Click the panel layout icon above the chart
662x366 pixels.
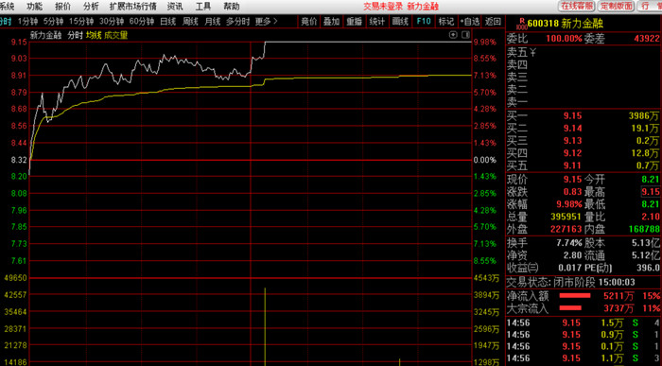pyautogui.click(x=465, y=35)
